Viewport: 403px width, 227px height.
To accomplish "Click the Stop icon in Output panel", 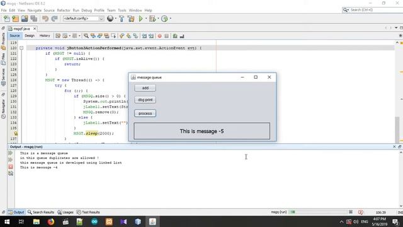I will (x=11, y=166).
